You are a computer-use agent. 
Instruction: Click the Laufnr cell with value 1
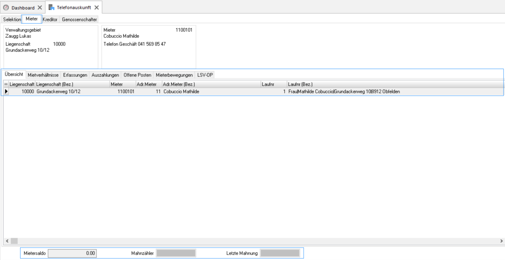[x=274, y=91]
